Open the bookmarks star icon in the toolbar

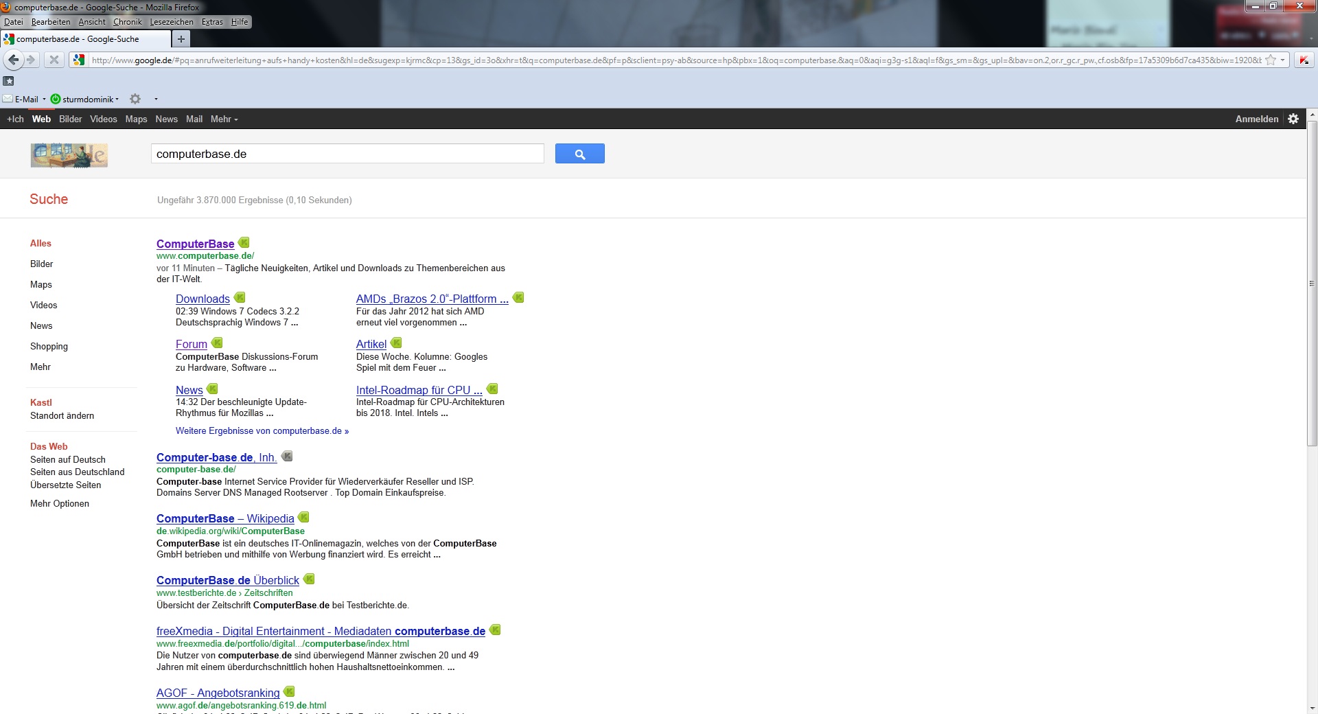pyautogui.click(x=9, y=80)
